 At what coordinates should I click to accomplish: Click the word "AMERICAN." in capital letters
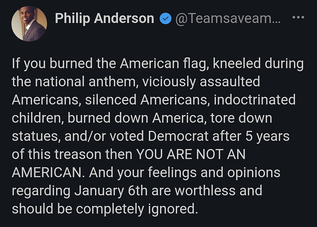tap(48, 172)
